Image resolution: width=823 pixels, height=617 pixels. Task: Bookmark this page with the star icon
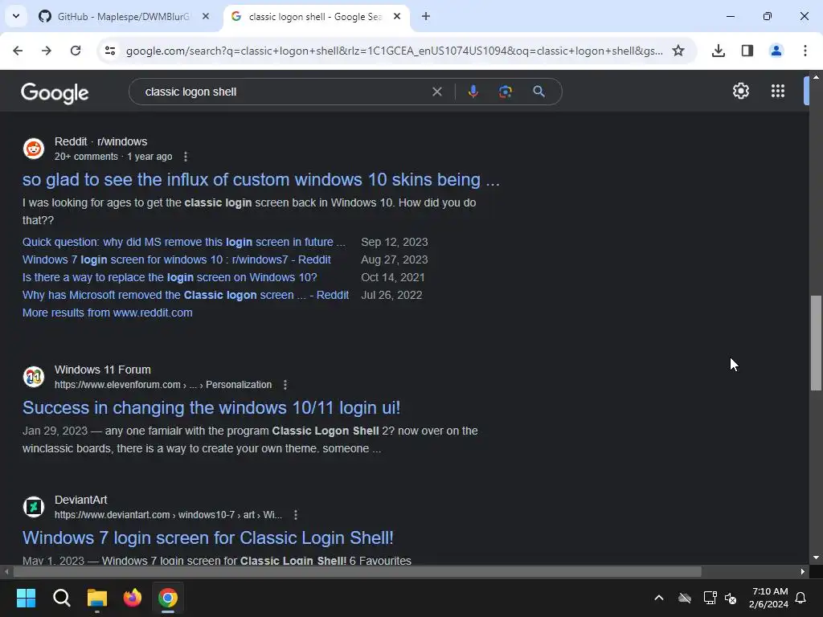(678, 51)
